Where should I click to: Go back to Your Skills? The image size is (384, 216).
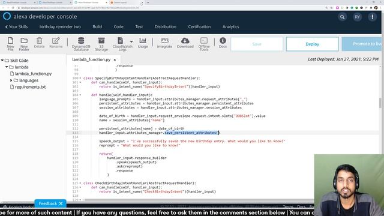click(x=16, y=26)
